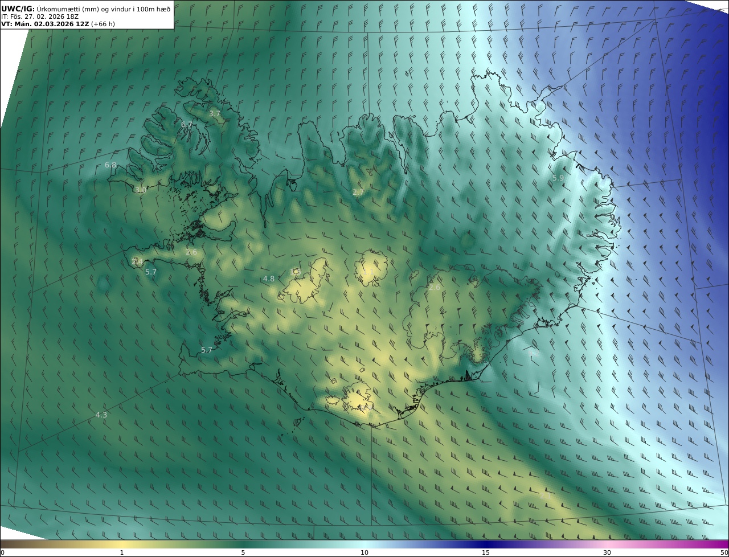Click the colorbar tick label 5
The image size is (729, 557).
click(243, 552)
